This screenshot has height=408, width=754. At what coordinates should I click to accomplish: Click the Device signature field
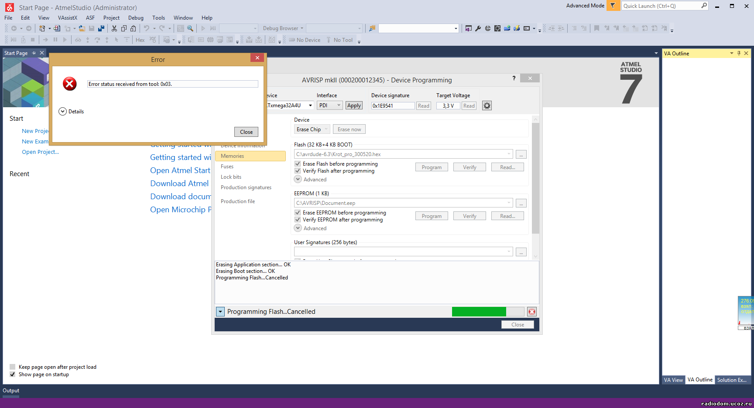pyautogui.click(x=393, y=106)
